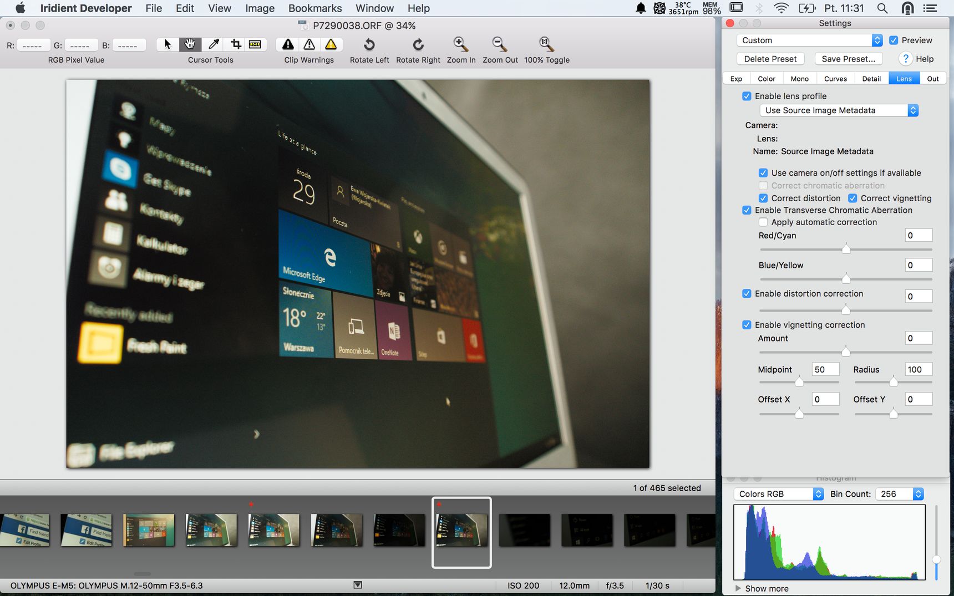Click the Blue/Yellow slider

click(x=845, y=278)
